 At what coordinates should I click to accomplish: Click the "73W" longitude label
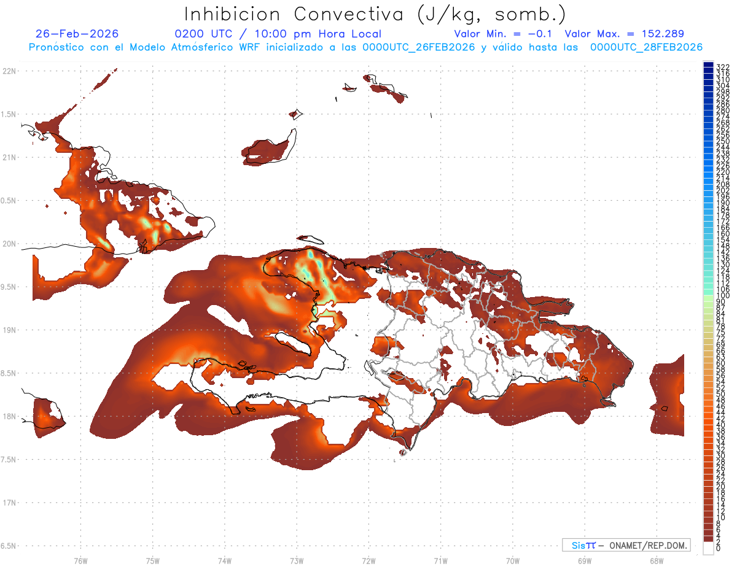pyautogui.click(x=297, y=560)
